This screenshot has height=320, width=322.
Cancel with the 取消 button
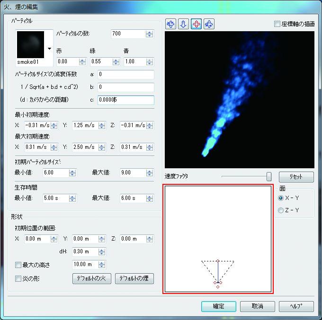(257, 306)
